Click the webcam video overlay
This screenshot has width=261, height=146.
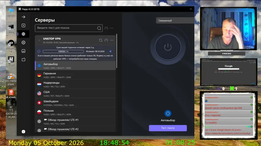click(228, 29)
